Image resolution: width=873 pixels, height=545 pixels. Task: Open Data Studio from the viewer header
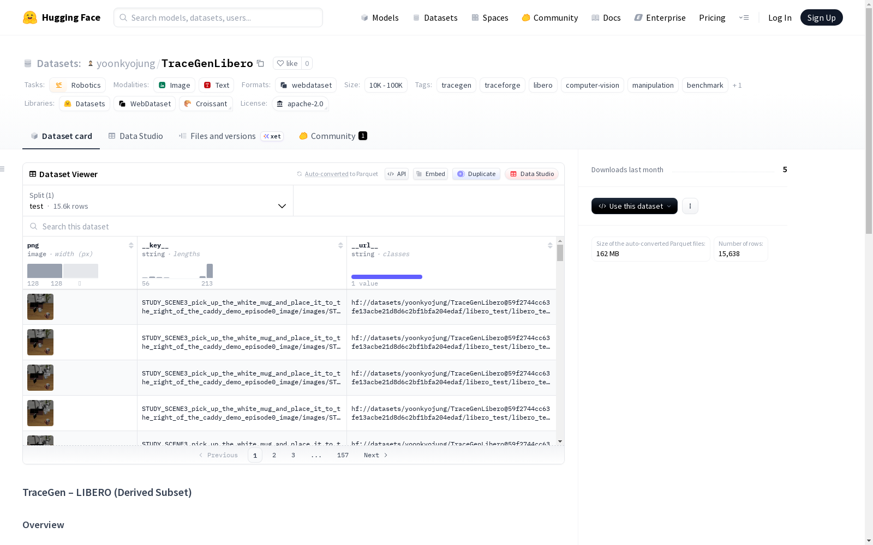(x=532, y=174)
